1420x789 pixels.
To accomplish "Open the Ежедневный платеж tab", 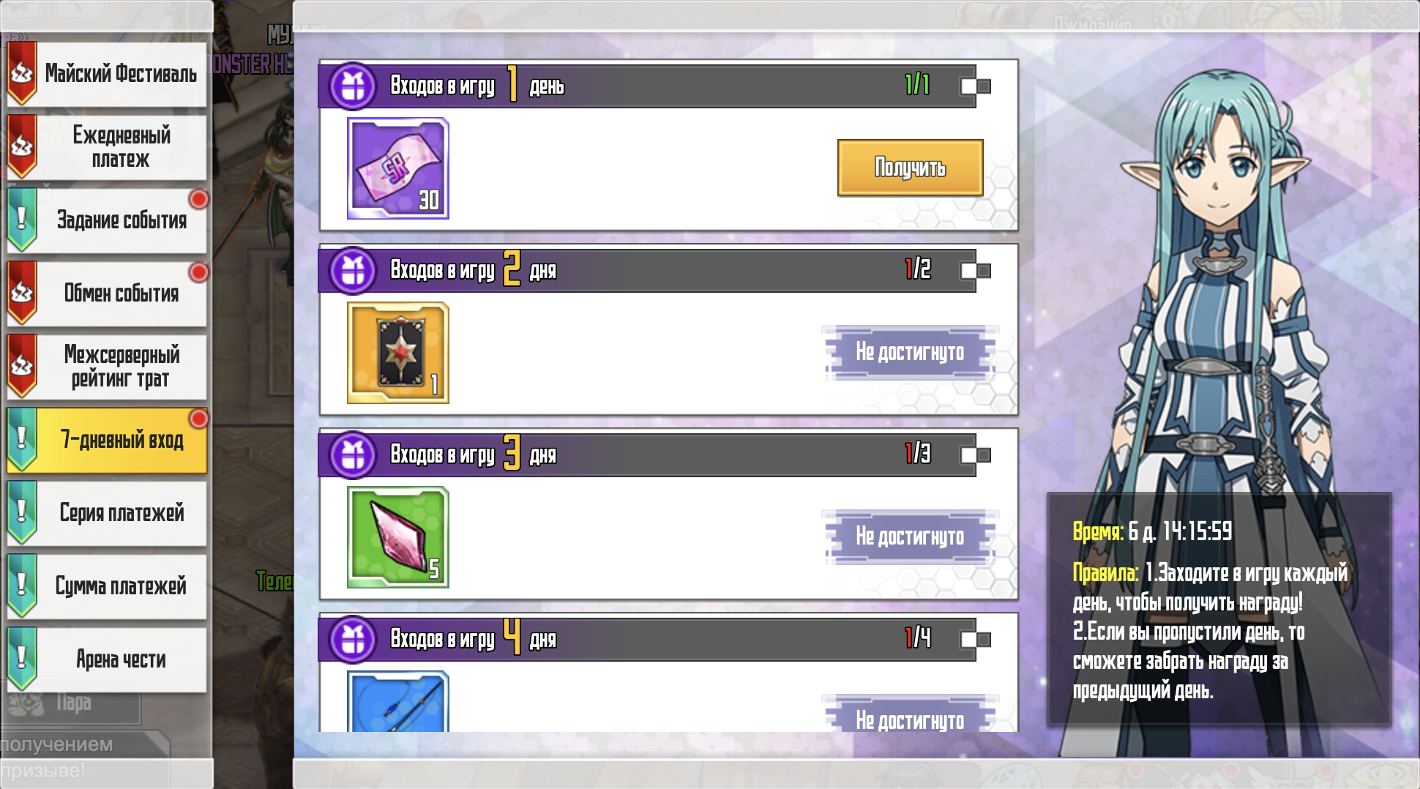I will [x=107, y=147].
